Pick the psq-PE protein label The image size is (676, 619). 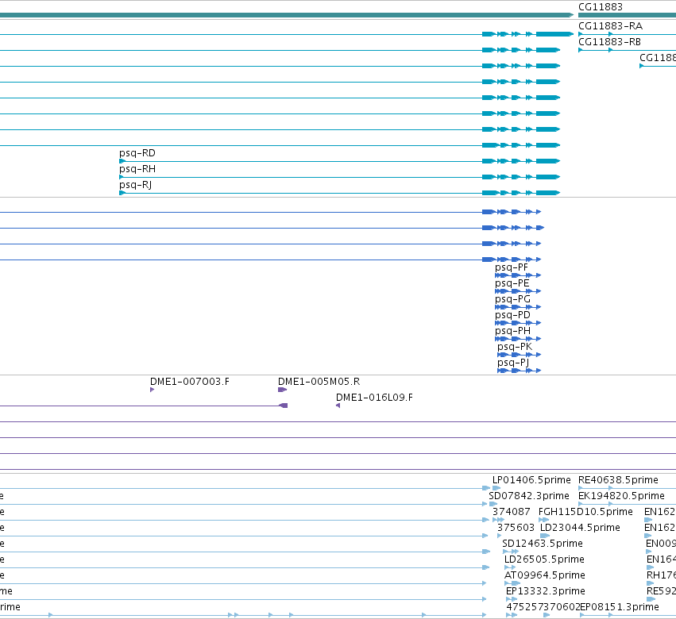512,283
